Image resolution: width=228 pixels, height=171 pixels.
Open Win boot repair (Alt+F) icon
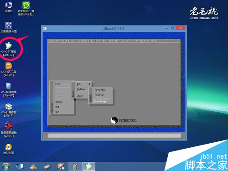tap(9, 110)
